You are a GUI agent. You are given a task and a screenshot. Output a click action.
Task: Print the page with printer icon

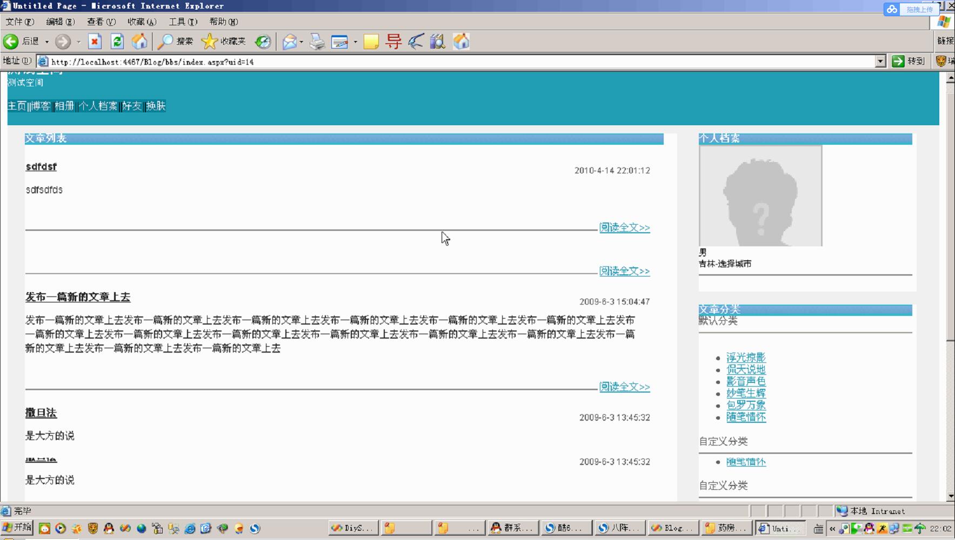click(317, 42)
